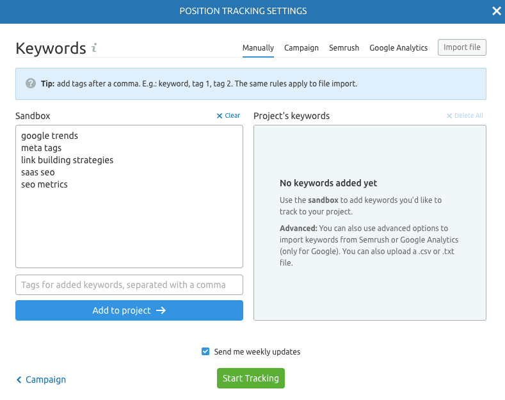The width and height of the screenshot is (505, 400).
Task: Select the Semrush import tab
Action: [x=344, y=48]
